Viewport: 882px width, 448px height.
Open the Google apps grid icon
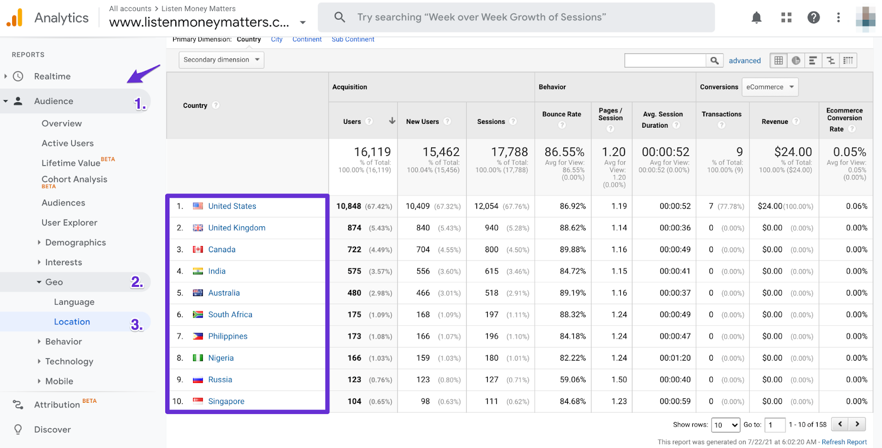[x=786, y=18]
